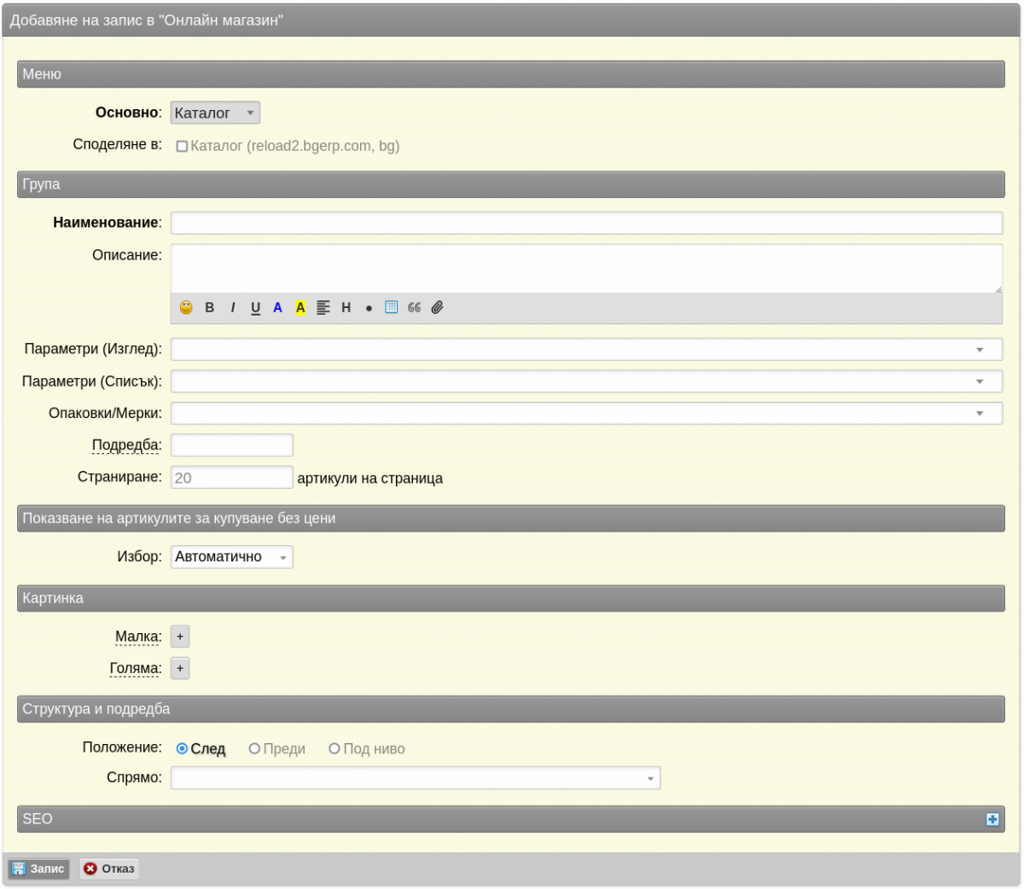Expand the SEO section
Image resolution: width=1024 pixels, height=889 pixels.
pos(992,819)
